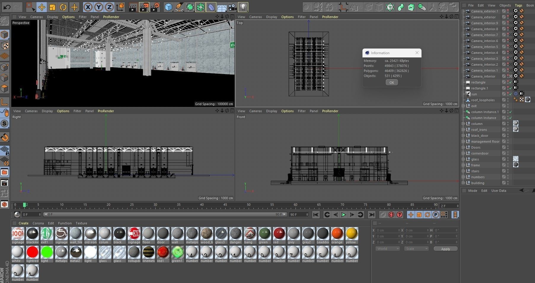This screenshot has height=283, width=535.
Task: Switch to Edges mode in left sidebar
Action: point(4,78)
